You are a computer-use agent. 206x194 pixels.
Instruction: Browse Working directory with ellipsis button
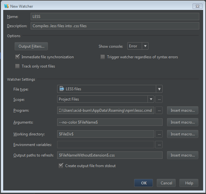[159, 134]
